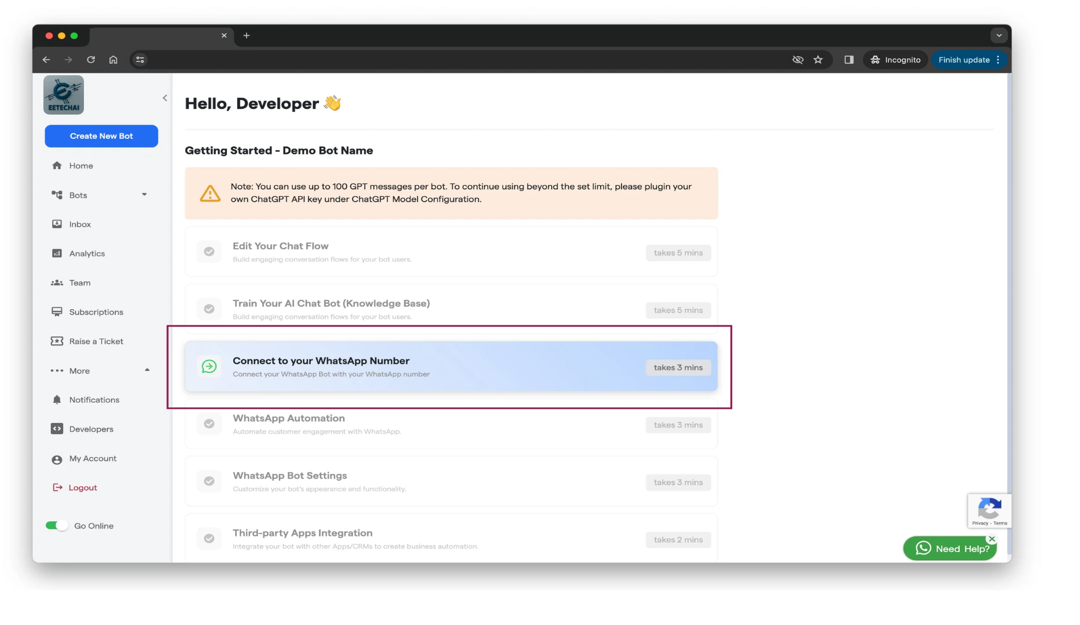Click the Edit Your Chat Flow checkmark
Image resolution: width=1080 pixels, height=625 pixels.
(210, 252)
